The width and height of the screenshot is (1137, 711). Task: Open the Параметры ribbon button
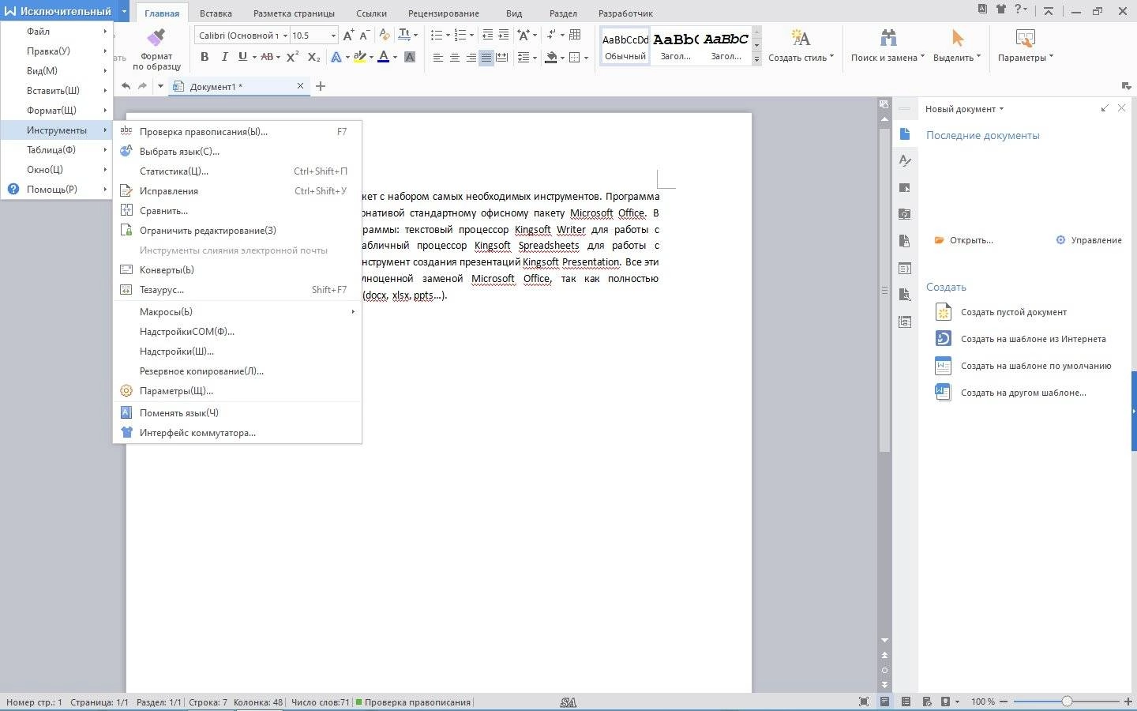(1025, 45)
